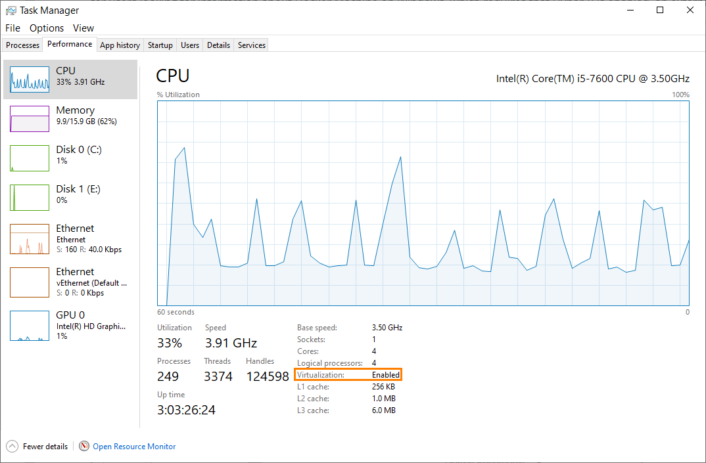
Task: Switch to the Processes tab
Action: pyautogui.click(x=23, y=45)
